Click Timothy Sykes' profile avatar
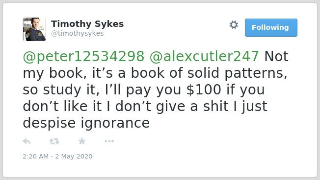Viewport: 320px width, 180px height. (x=34, y=29)
